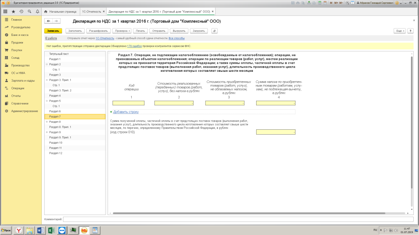This screenshot has width=419, height=235.
Task: Collapse the Раздел 2 tree node
Action: (x=47, y=64)
